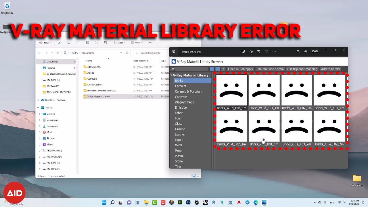Open the Sort dropdown in File Explorer
Image resolution: width=368 pixels, height=207 pixels.
pyautogui.click(x=120, y=43)
